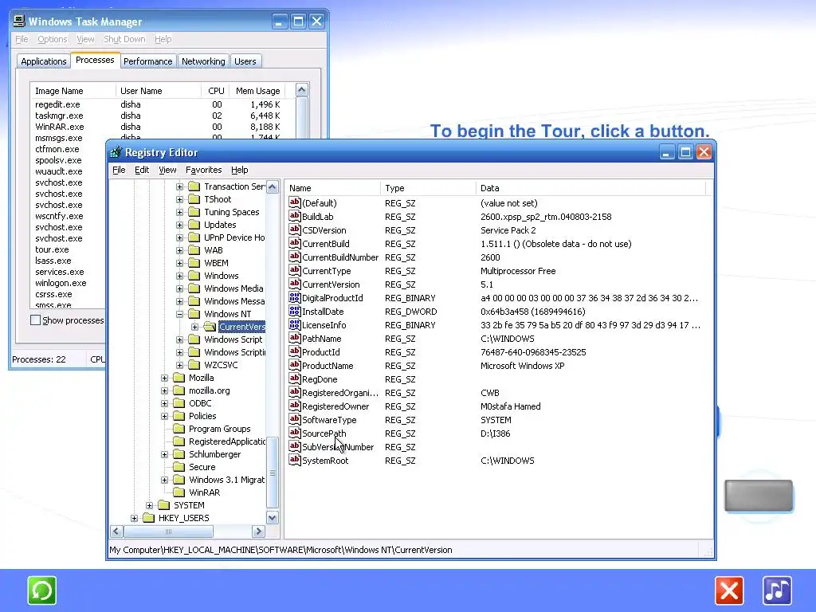Click the RegisteredOwner string value icon
The width and height of the screenshot is (816, 612).
pos(295,406)
